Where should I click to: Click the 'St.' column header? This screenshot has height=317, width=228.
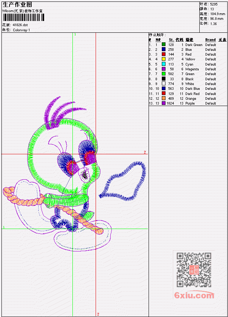(x=171, y=40)
